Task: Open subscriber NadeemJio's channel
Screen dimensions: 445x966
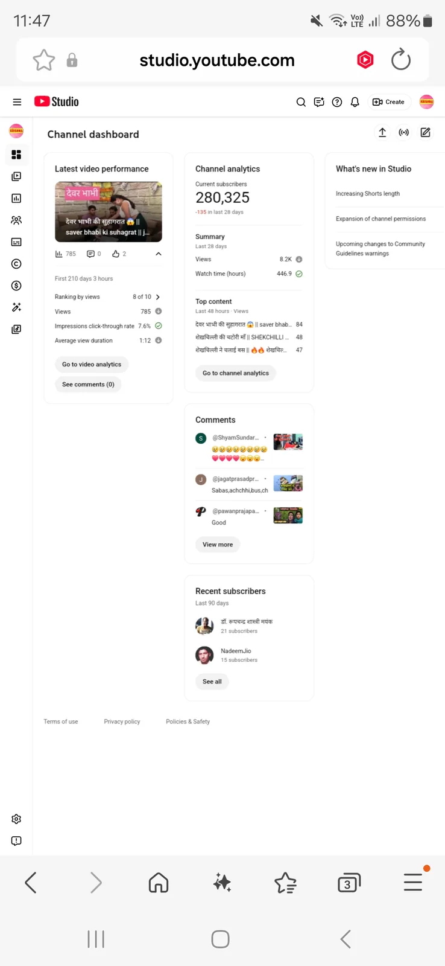Action: [x=236, y=651]
